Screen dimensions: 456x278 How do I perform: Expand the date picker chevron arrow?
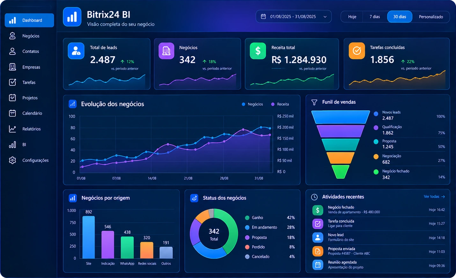325,17
